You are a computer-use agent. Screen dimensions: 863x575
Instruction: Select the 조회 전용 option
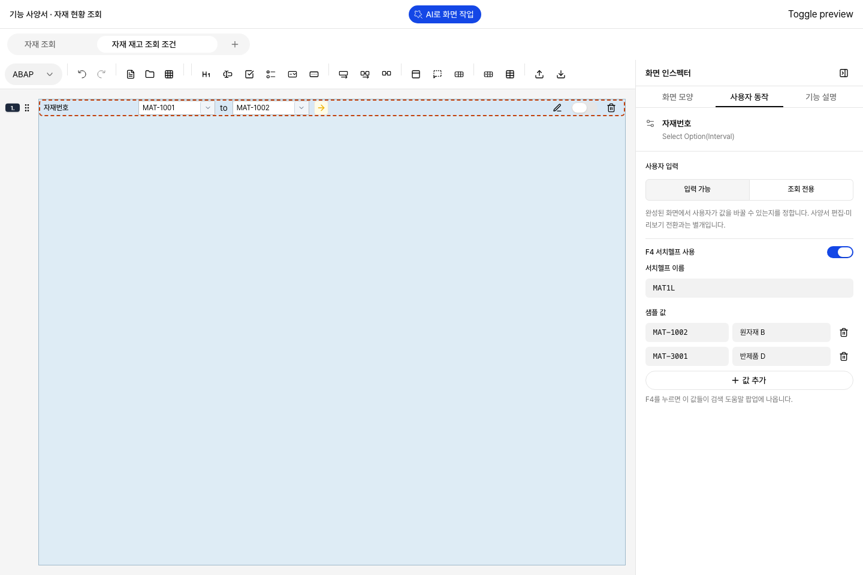tap(801, 189)
